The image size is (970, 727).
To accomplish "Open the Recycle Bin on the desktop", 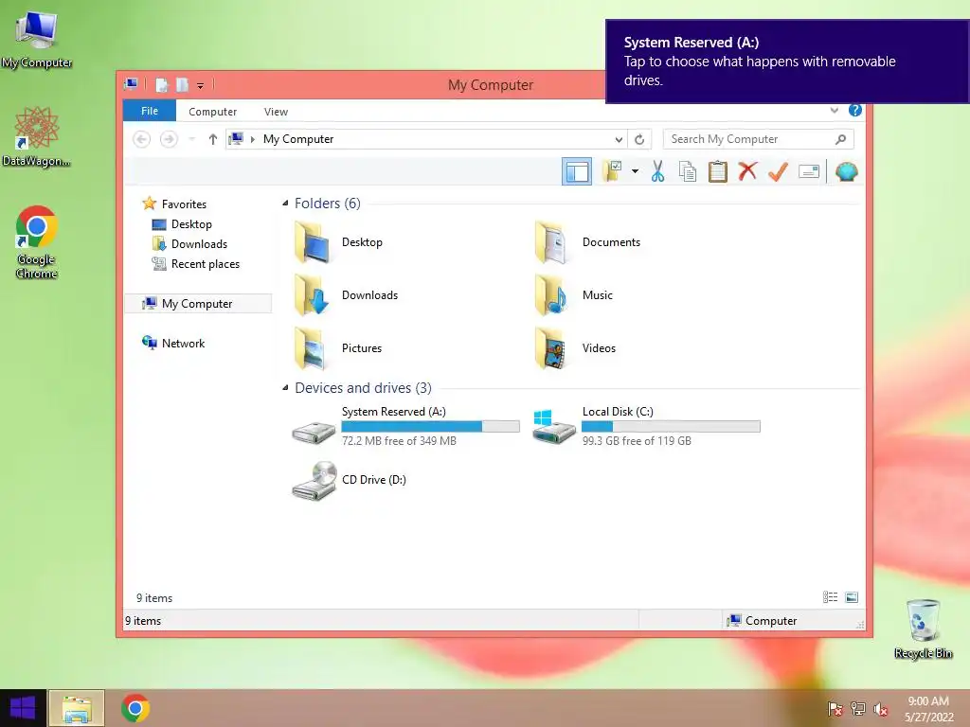I will 923,629.
